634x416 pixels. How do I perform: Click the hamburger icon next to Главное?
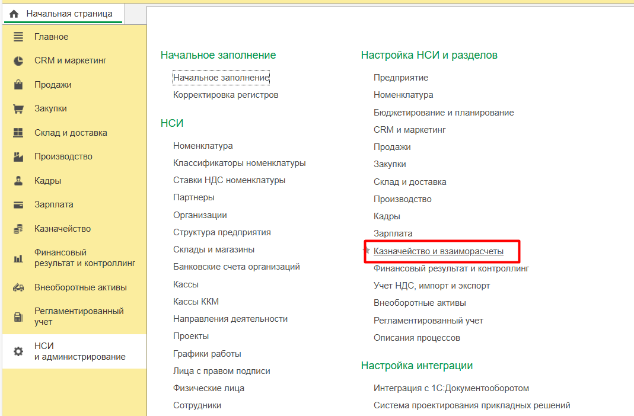point(18,37)
